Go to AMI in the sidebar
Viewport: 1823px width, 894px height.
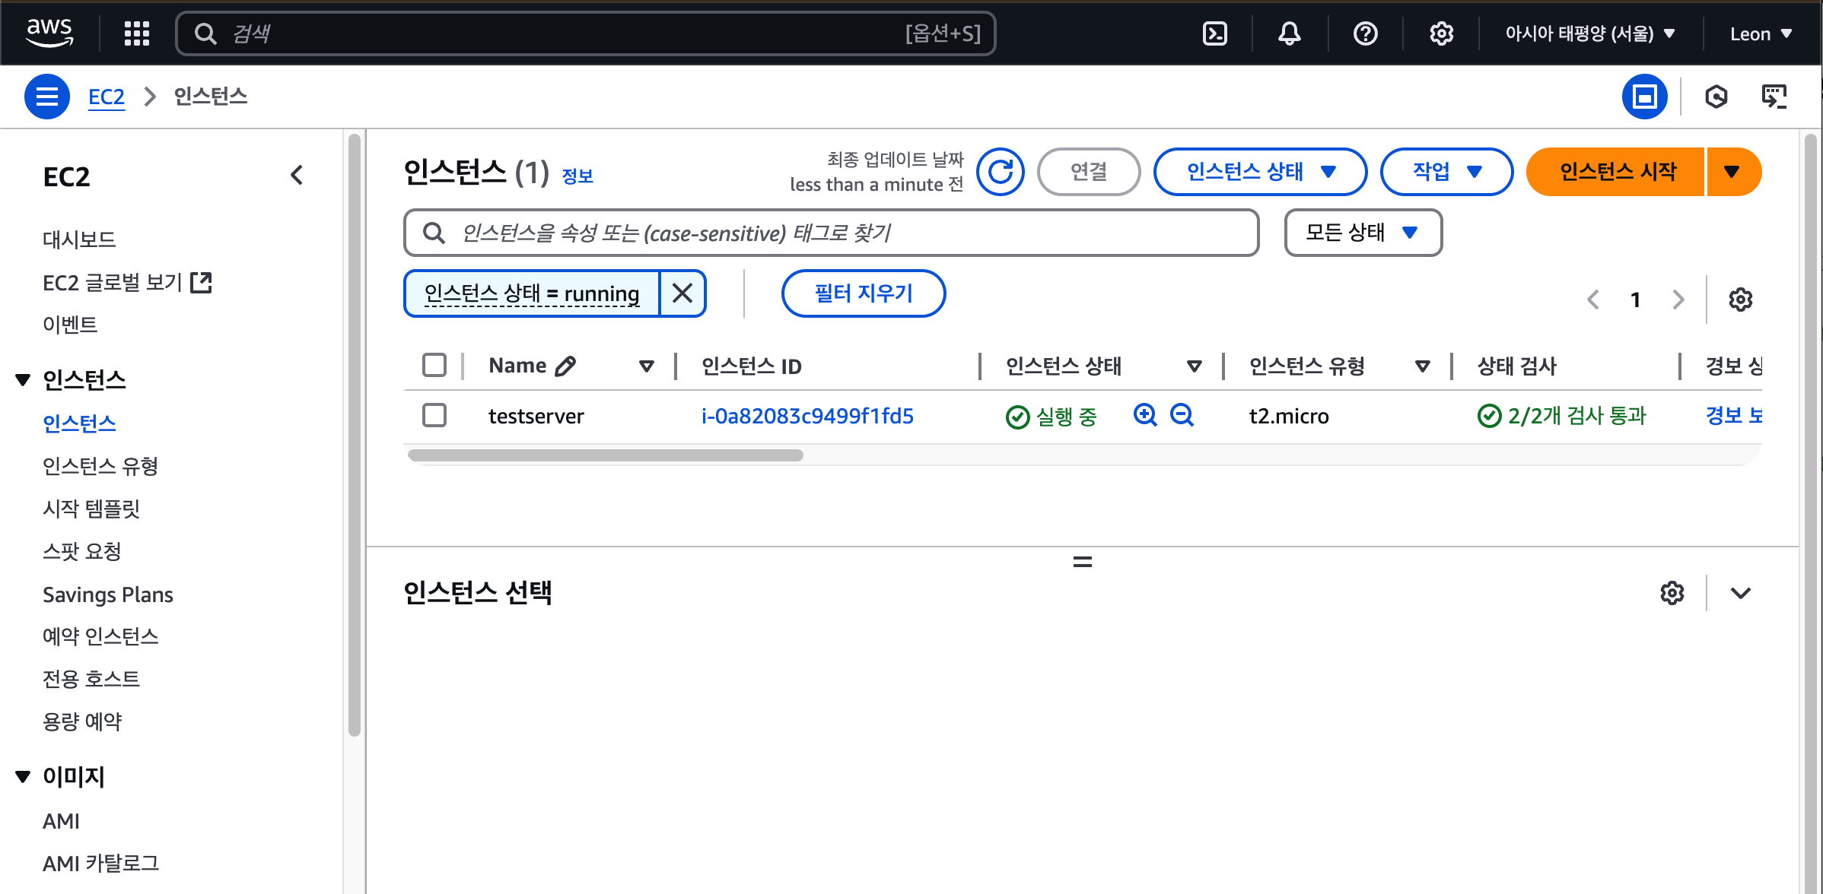(x=61, y=821)
